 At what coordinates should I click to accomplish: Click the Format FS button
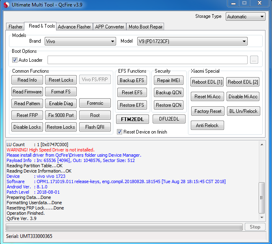pos(61,92)
